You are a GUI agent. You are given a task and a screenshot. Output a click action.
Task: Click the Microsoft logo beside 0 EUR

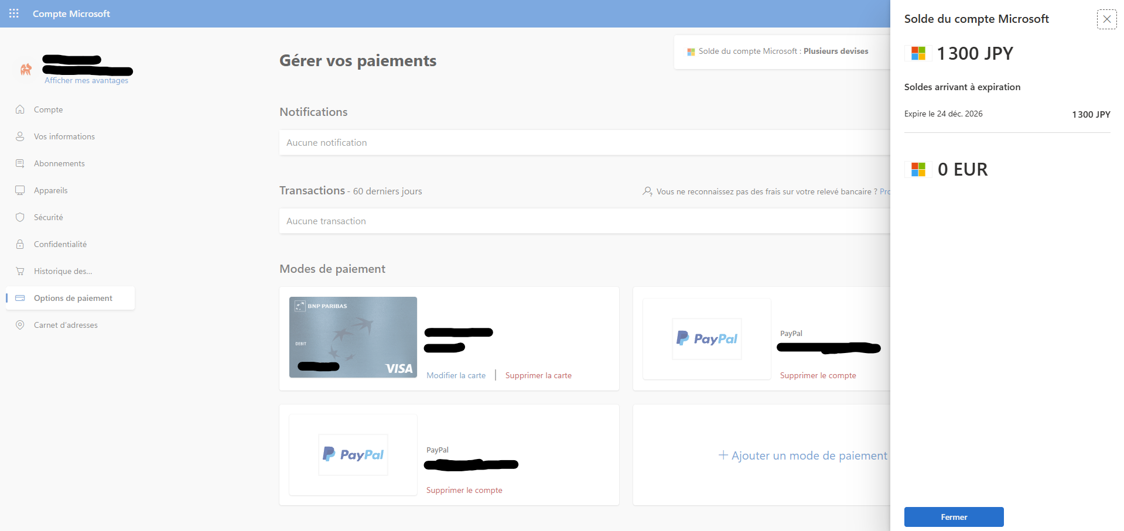click(918, 169)
